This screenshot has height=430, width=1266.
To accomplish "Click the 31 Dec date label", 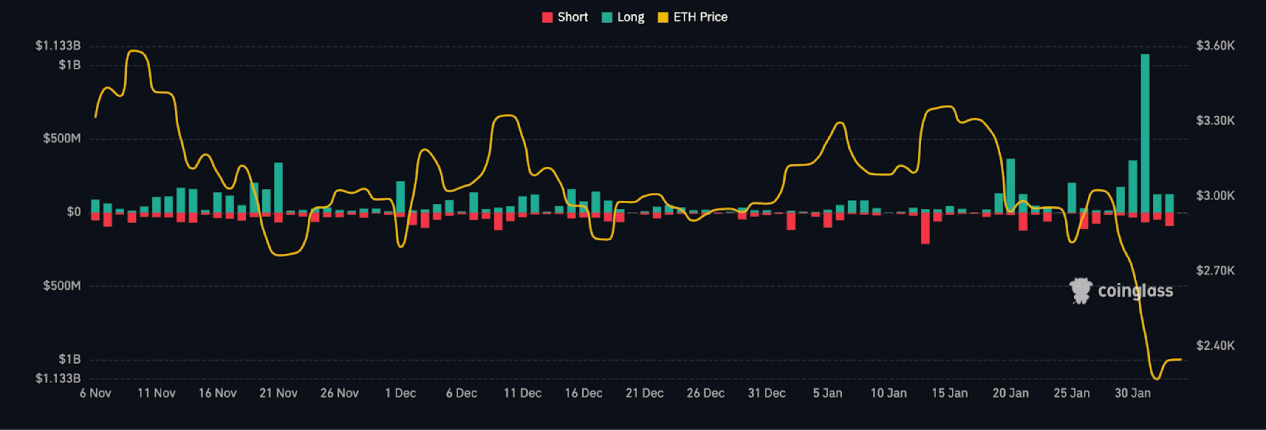I will (767, 393).
